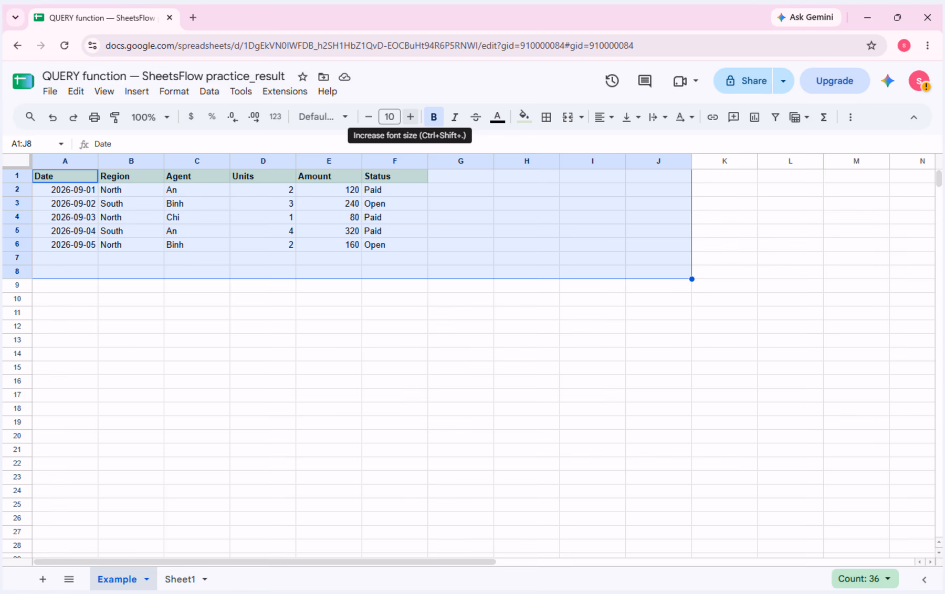Open Count: 36 summary dropdown

[864, 578]
